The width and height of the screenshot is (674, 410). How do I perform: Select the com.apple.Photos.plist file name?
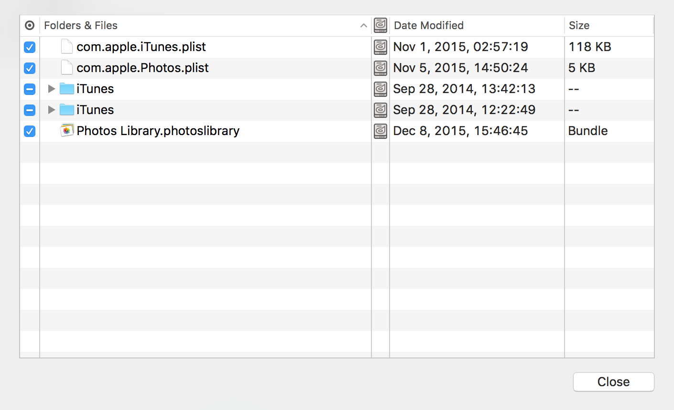[x=142, y=68]
